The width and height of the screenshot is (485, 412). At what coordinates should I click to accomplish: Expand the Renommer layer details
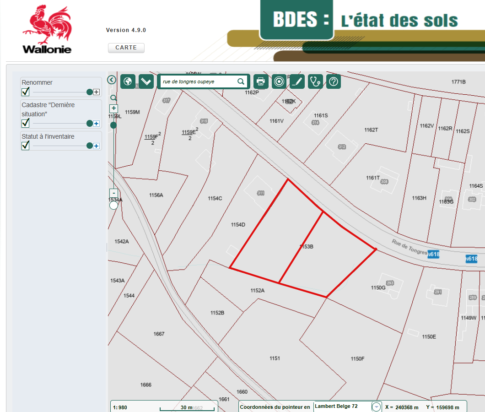(x=96, y=92)
